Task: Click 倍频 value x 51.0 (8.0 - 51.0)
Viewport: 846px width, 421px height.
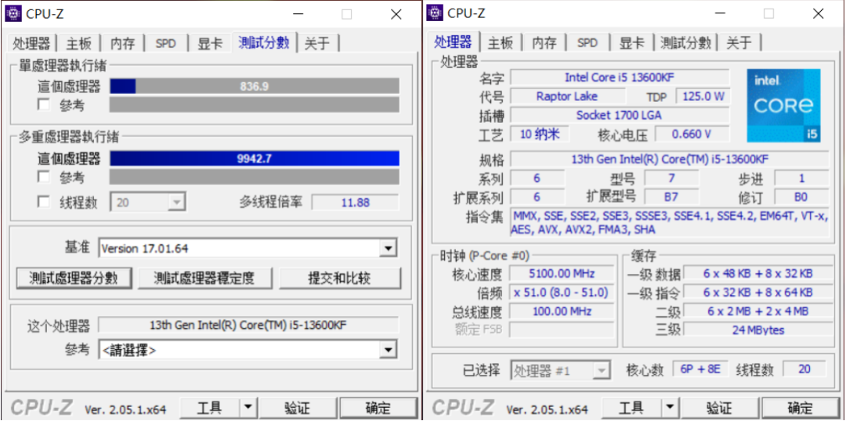Action: click(x=562, y=292)
